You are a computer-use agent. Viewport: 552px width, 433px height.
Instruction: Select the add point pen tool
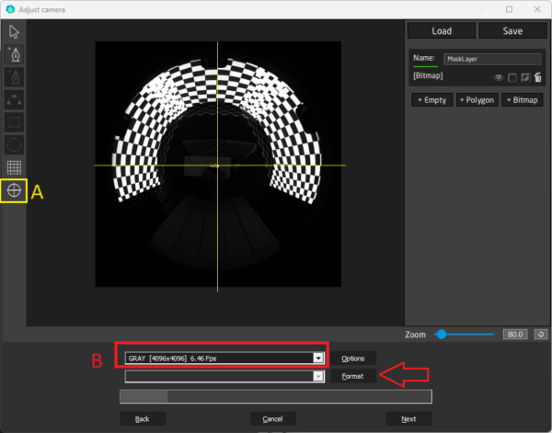(14, 54)
